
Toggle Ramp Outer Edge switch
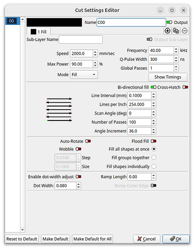154,185
